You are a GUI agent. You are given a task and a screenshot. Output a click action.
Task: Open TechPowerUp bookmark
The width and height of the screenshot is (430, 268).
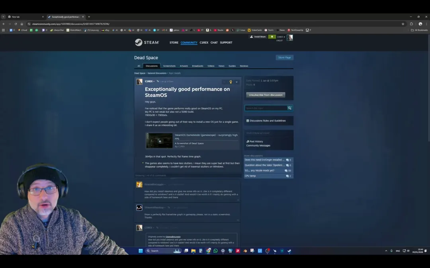pos(295,30)
